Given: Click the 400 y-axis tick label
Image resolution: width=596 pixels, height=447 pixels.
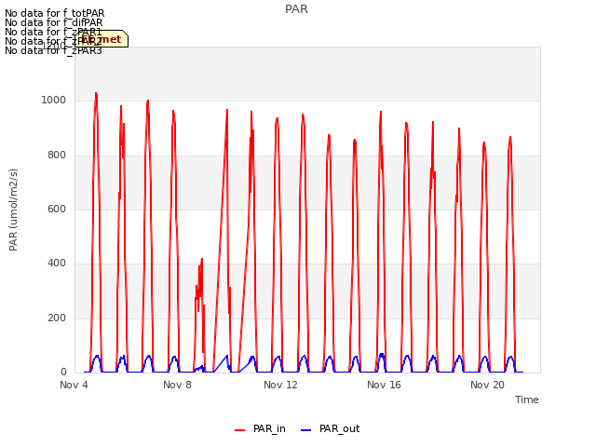Looking at the screenshot, I should (x=57, y=263).
